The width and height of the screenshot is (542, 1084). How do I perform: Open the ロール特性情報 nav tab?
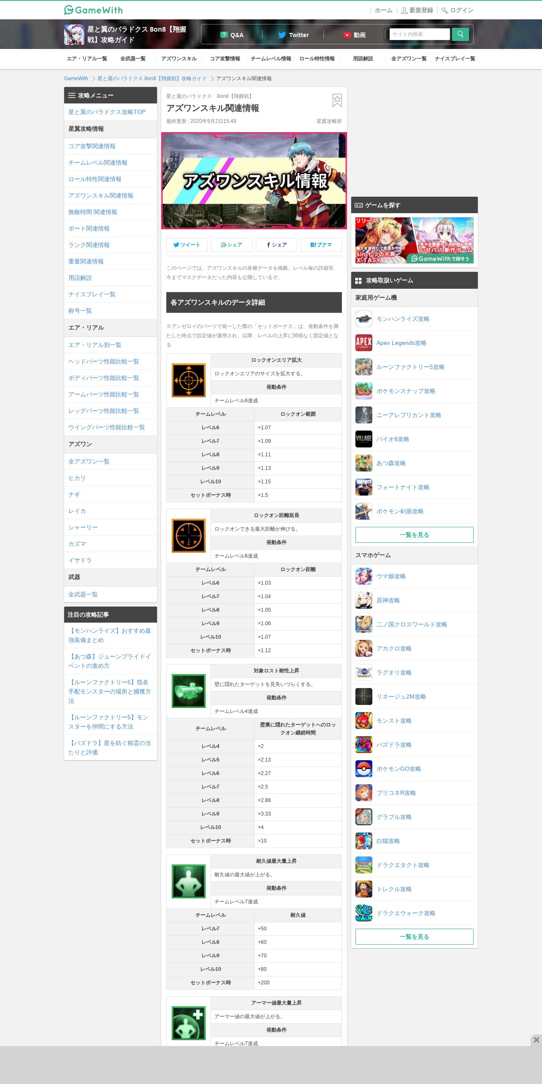317,59
